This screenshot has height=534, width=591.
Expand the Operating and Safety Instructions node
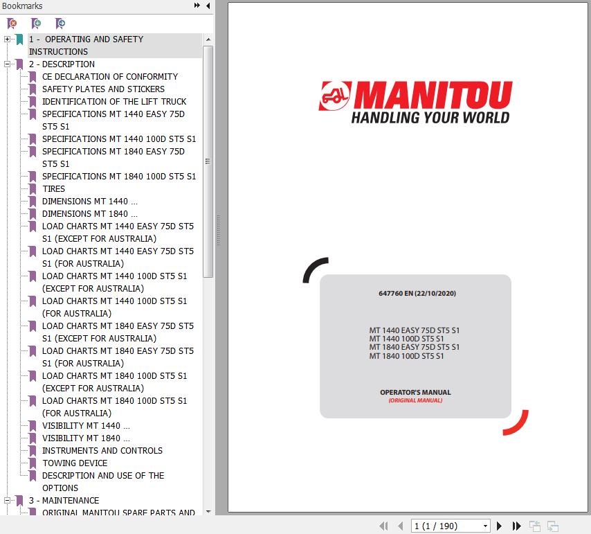tap(7, 39)
